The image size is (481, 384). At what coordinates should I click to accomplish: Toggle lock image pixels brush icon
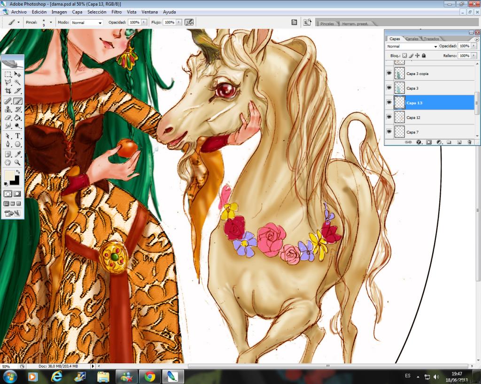(x=411, y=55)
